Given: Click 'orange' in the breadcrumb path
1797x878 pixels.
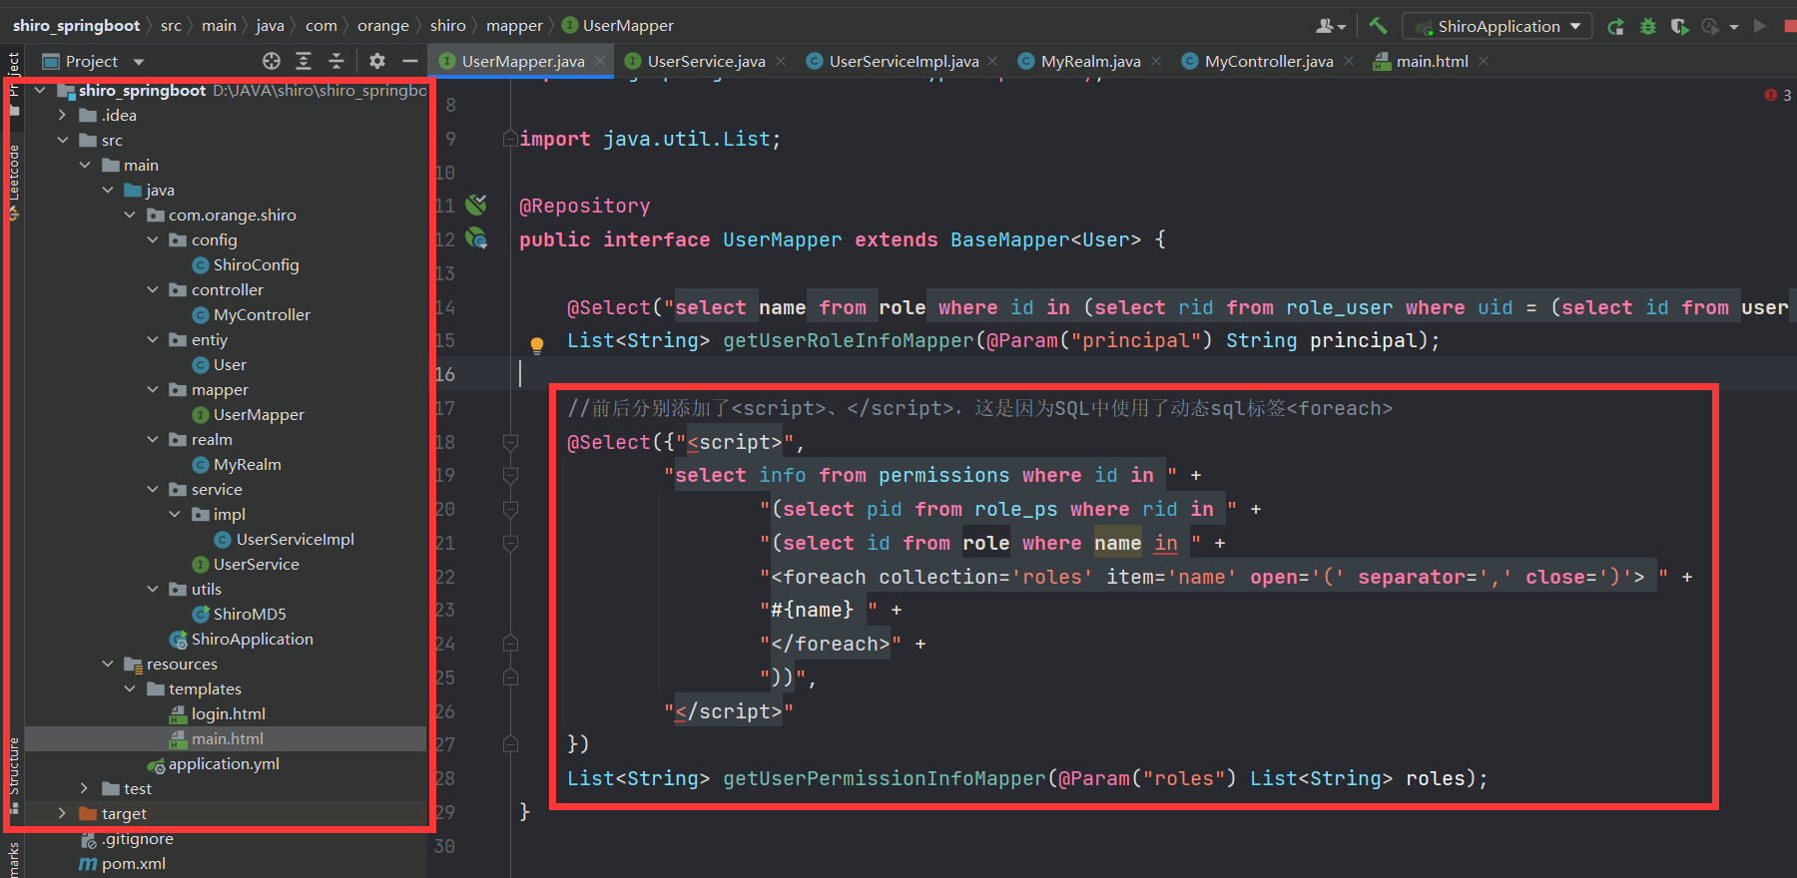Looking at the screenshot, I should pos(383,26).
